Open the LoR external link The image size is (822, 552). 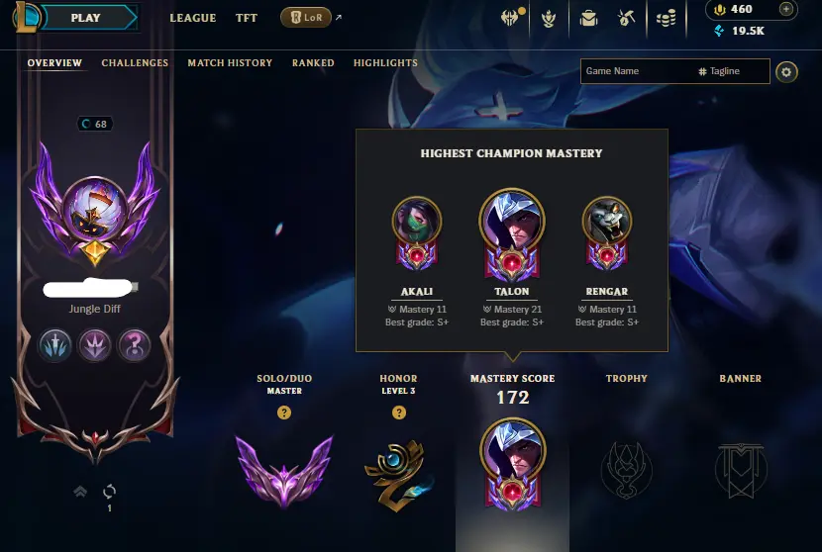306,17
